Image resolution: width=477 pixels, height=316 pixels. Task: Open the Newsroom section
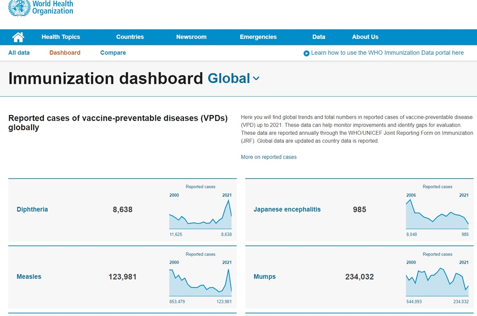[191, 37]
